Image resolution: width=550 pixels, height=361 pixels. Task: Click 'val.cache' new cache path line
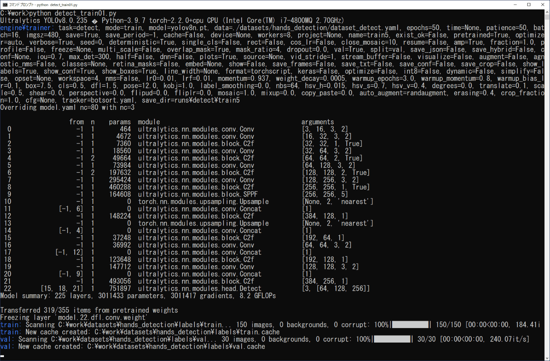[133, 346]
